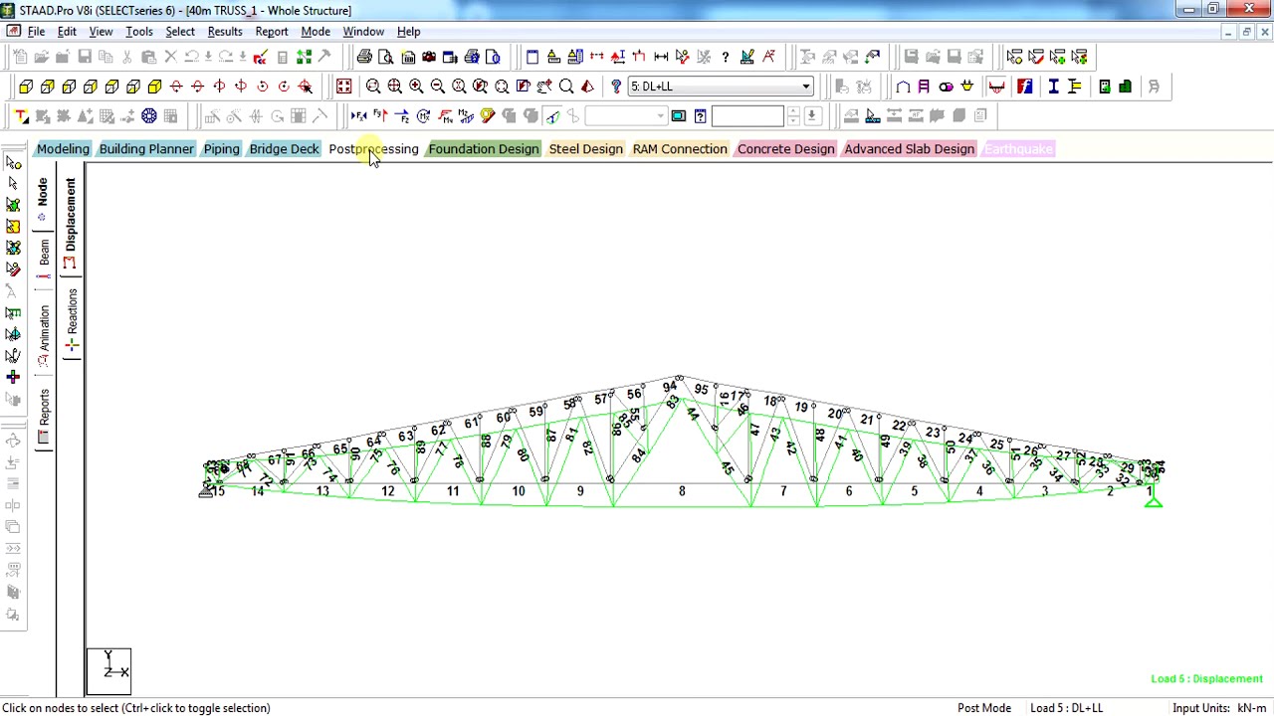
Task: Switch to the Piping tab
Action: point(221,149)
